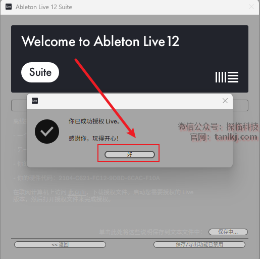Click the 感谢你，玩得开心! text
Viewport: 260px width, 259px height.
[93, 139]
